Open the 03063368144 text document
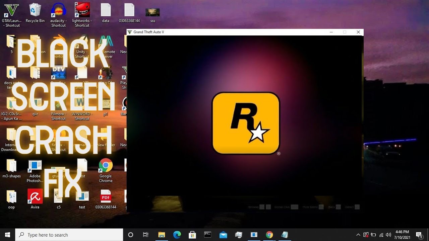 pyautogui.click(x=129, y=13)
